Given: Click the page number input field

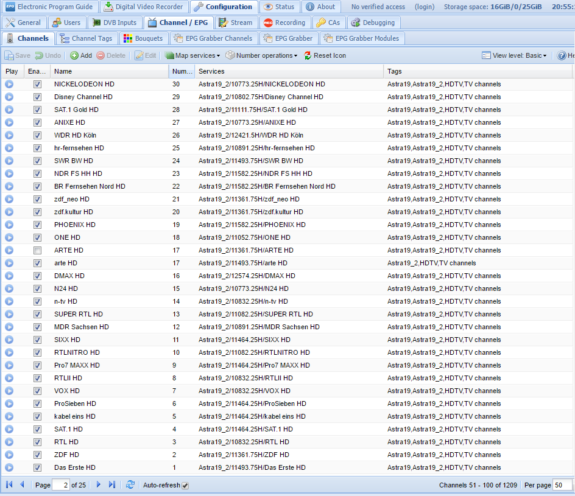Looking at the screenshot, I should coord(61,485).
